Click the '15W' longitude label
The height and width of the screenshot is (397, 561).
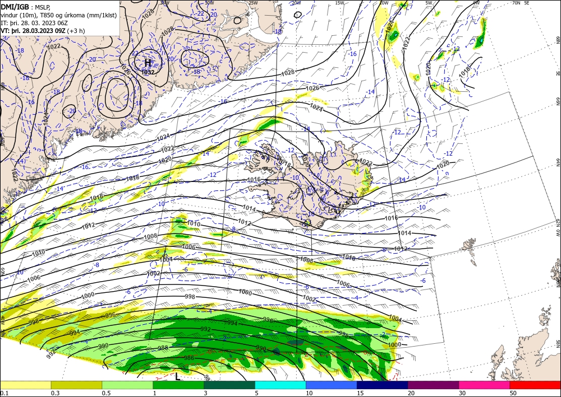[x=339, y=3]
